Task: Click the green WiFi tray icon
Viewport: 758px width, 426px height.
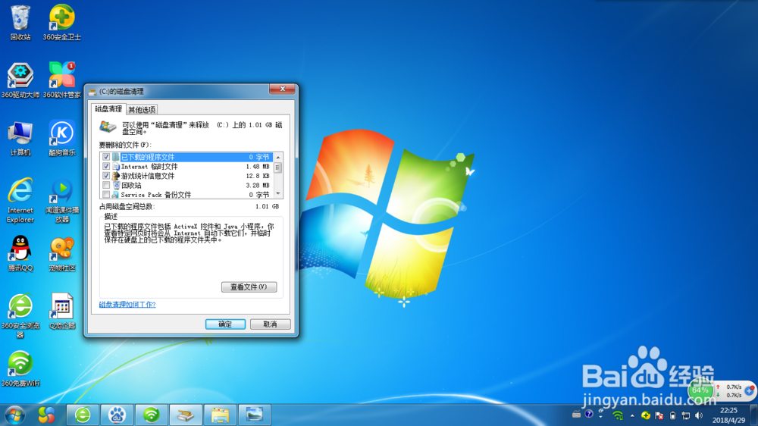Action: tap(617, 415)
